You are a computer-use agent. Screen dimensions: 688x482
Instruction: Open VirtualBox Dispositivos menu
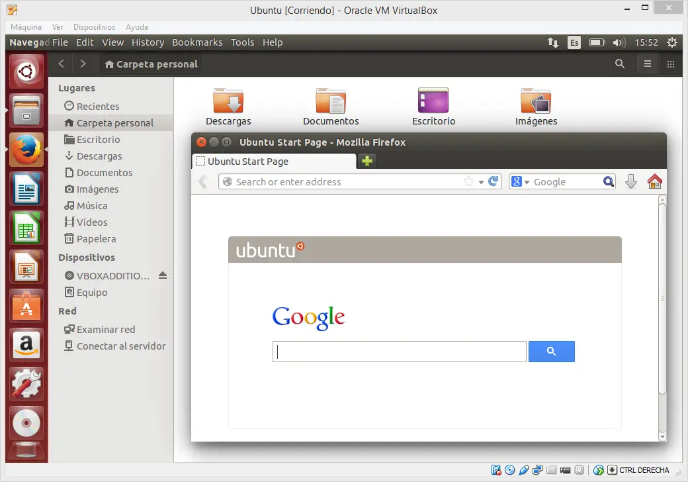pyautogui.click(x=94, y=26)
